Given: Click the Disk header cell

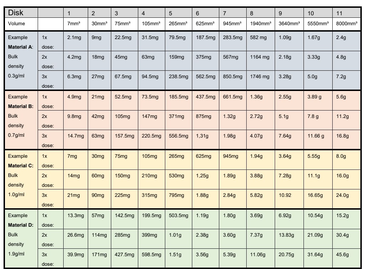Looking at the screenshot, I should pos(16,13).
